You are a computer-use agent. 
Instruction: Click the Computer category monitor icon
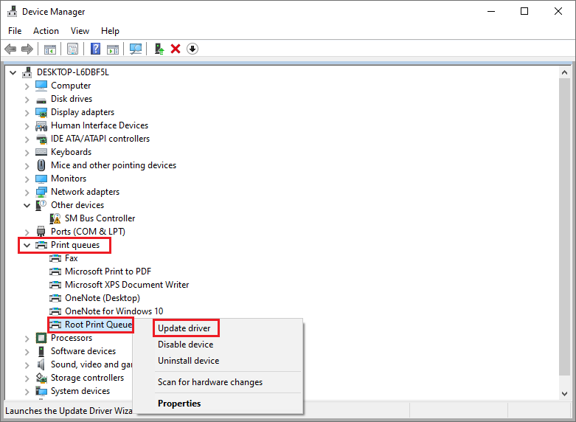pos(41,86)
